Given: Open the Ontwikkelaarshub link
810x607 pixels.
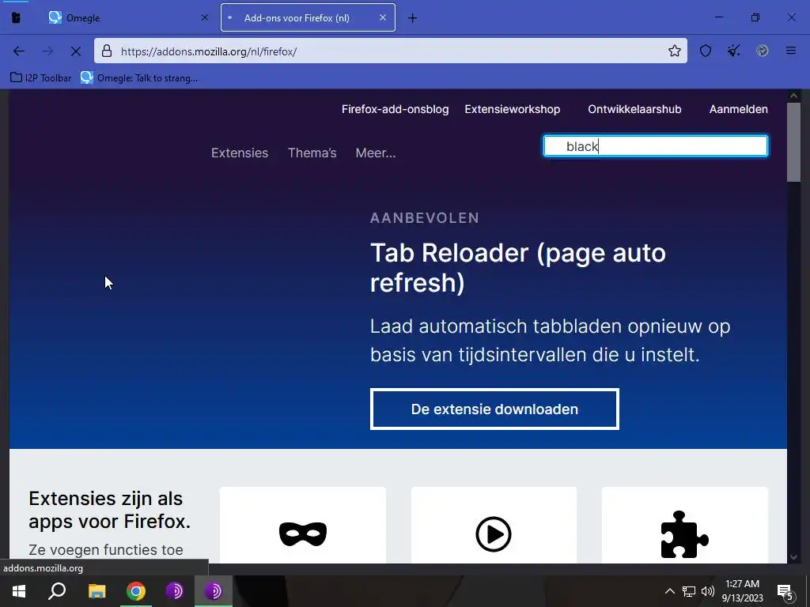Looking at the screenshot, I should coord(634,109).
